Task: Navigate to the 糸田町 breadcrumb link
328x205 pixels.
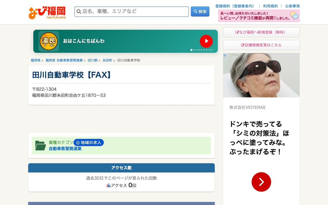Action: click(x=107, y=60)
